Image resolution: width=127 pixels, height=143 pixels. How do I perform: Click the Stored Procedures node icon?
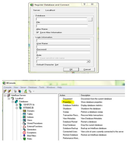[x=24, y=123]
